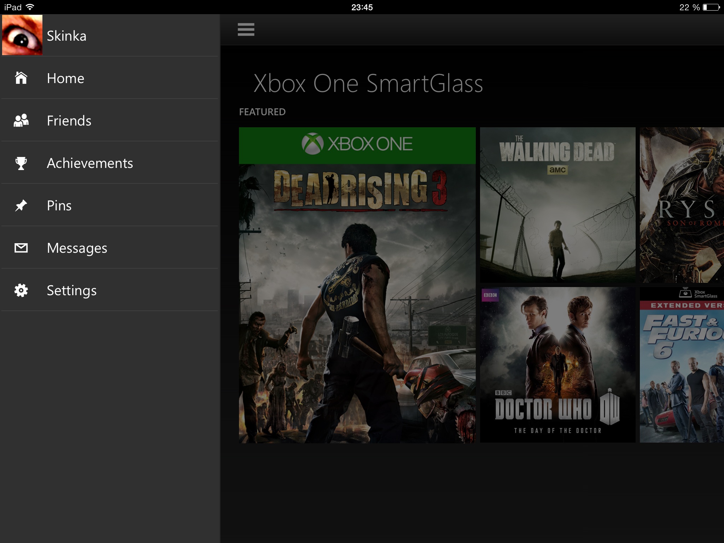Open Skinka profile avatar picture
Viewport: 724px width, 543px height.
tap(22, 35)
